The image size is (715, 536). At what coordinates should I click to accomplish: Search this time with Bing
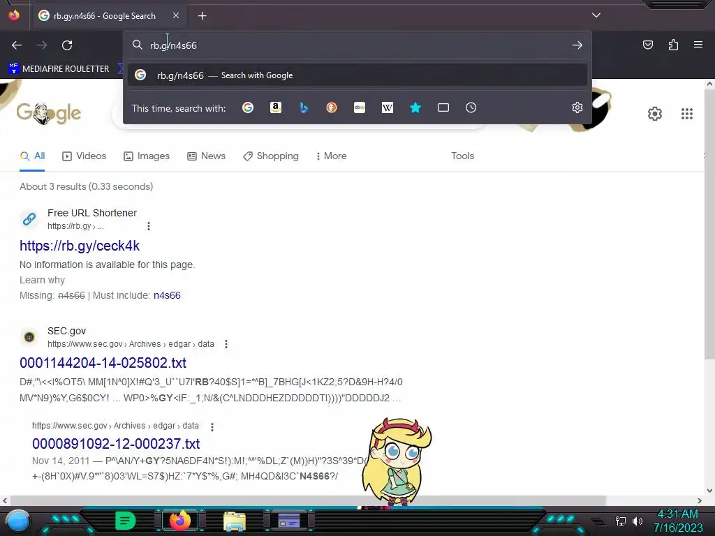pyautogui.click(x=304, y=107)
